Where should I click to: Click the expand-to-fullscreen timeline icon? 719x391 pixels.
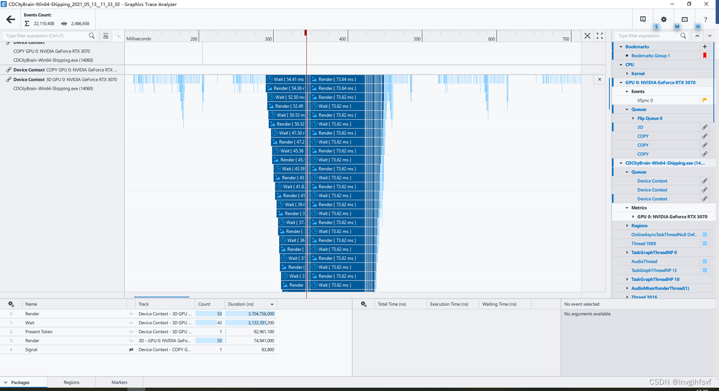coord(600,36)
